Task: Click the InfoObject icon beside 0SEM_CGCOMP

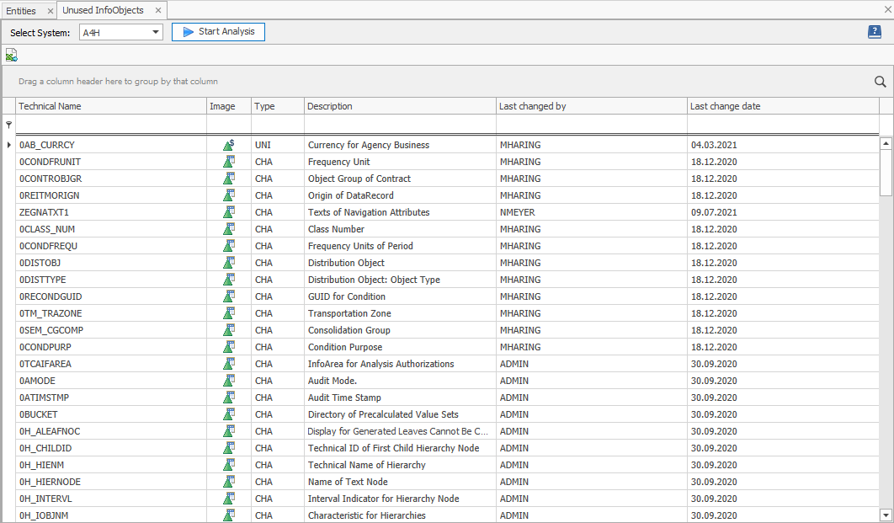Action: [x=228, y=329]
